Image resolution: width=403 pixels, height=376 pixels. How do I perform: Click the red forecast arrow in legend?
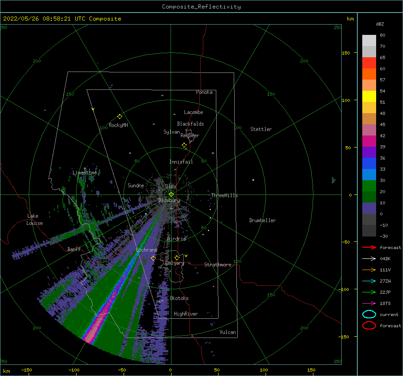369,247
